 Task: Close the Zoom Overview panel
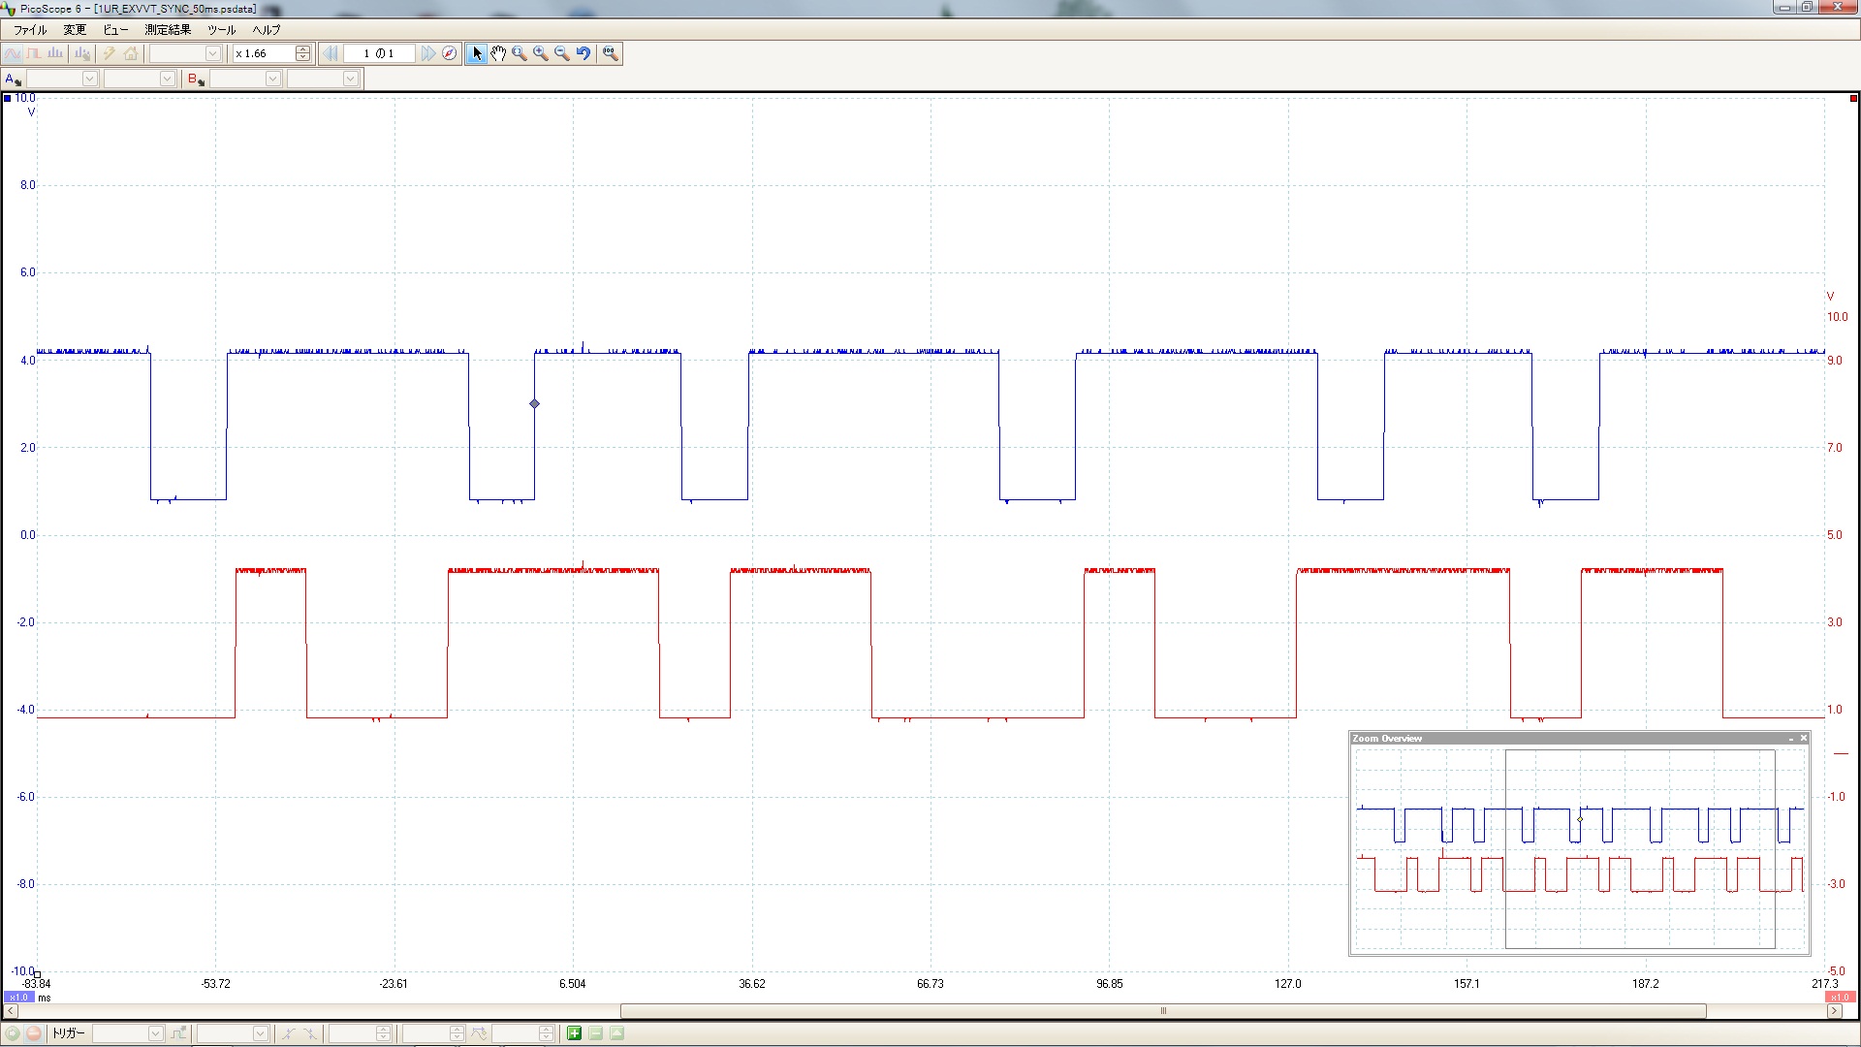1803,738
